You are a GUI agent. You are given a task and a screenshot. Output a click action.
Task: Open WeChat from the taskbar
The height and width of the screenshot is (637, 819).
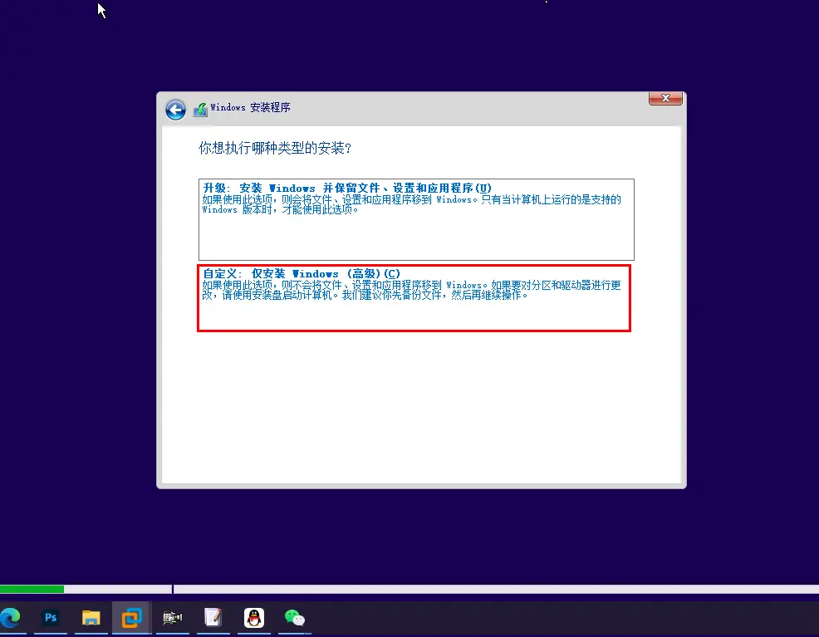[294, 618]
